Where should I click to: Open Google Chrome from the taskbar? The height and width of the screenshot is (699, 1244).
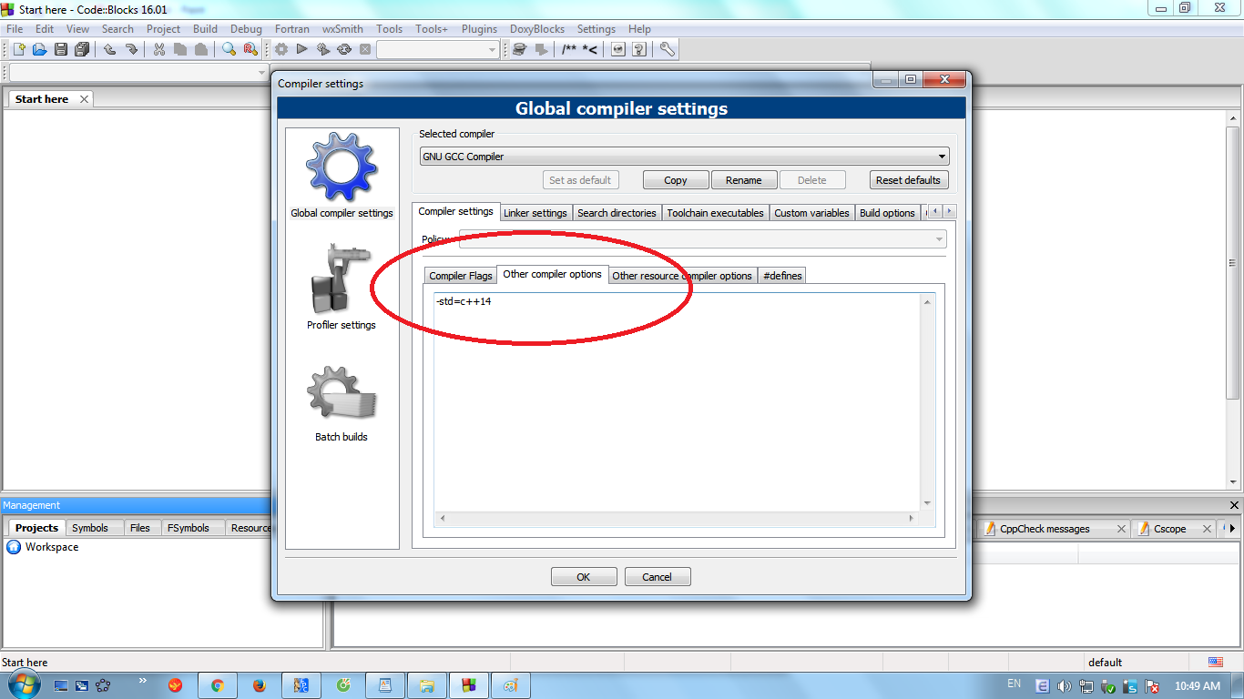point(217,685)
